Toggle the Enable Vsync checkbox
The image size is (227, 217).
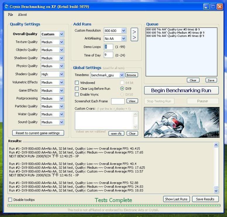[x=77, y=94]
